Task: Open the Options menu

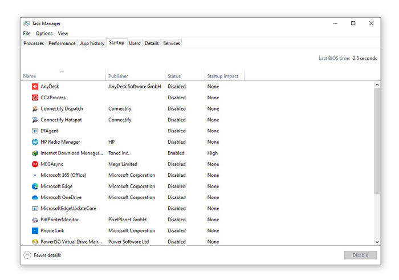Action: pos(44,33)
